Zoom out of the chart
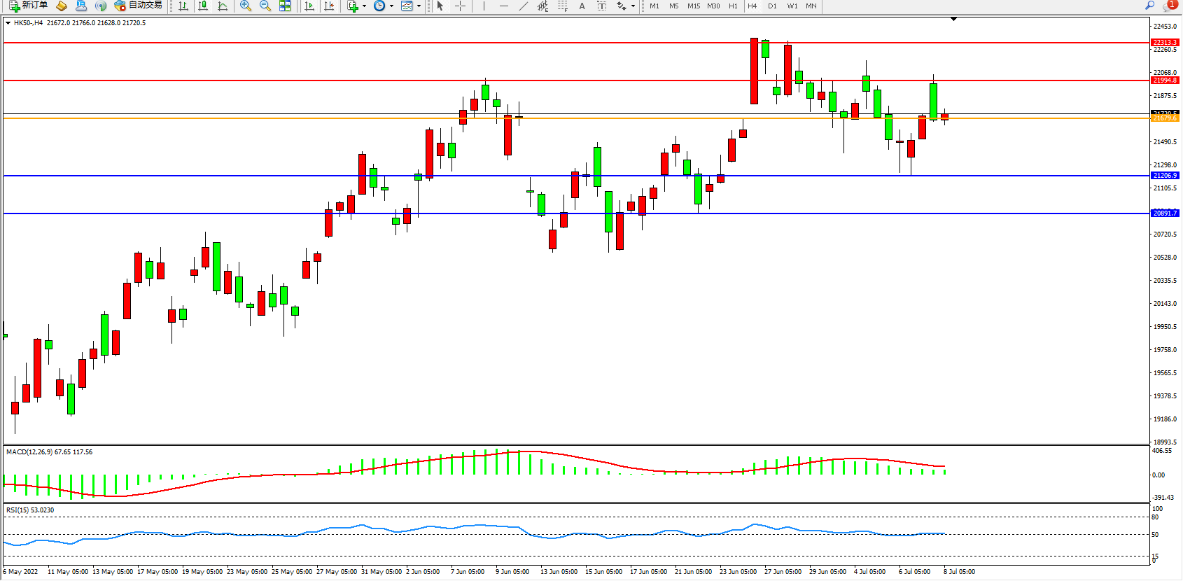 tap(265, 6)
